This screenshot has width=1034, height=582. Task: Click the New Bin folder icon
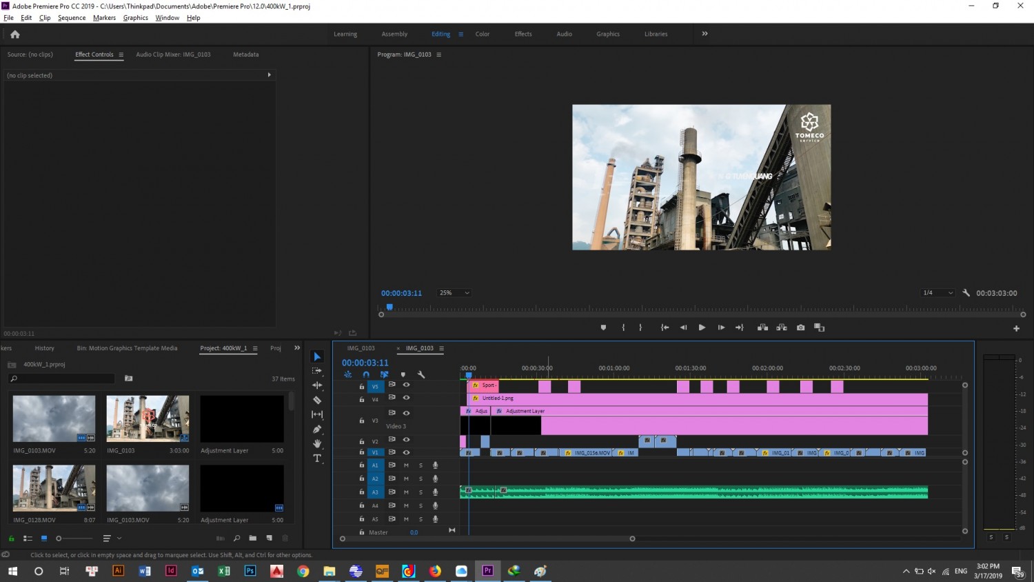pos(253,538)
